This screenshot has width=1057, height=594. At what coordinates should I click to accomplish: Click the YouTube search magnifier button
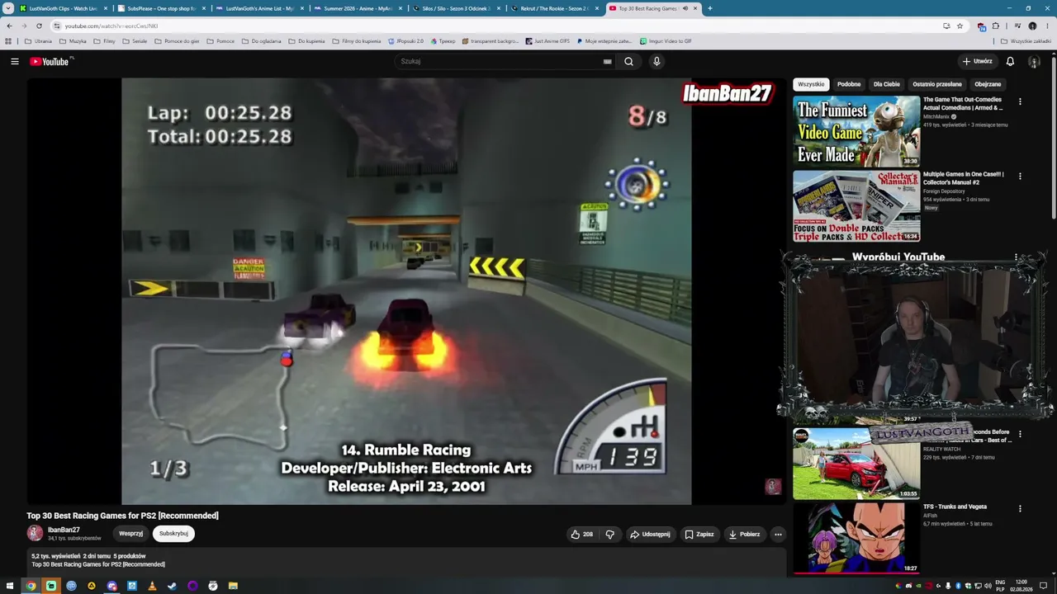pos(629,61)
